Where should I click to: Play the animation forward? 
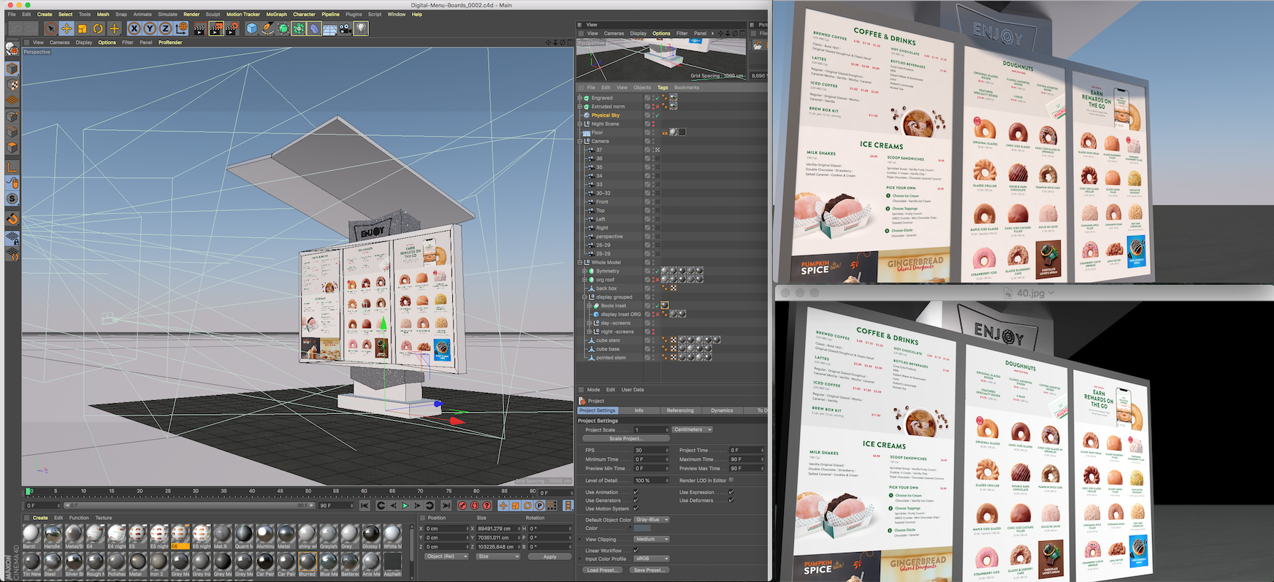coord(405,505)
